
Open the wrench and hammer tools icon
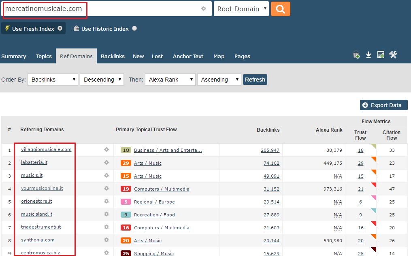tap(393, 55)
